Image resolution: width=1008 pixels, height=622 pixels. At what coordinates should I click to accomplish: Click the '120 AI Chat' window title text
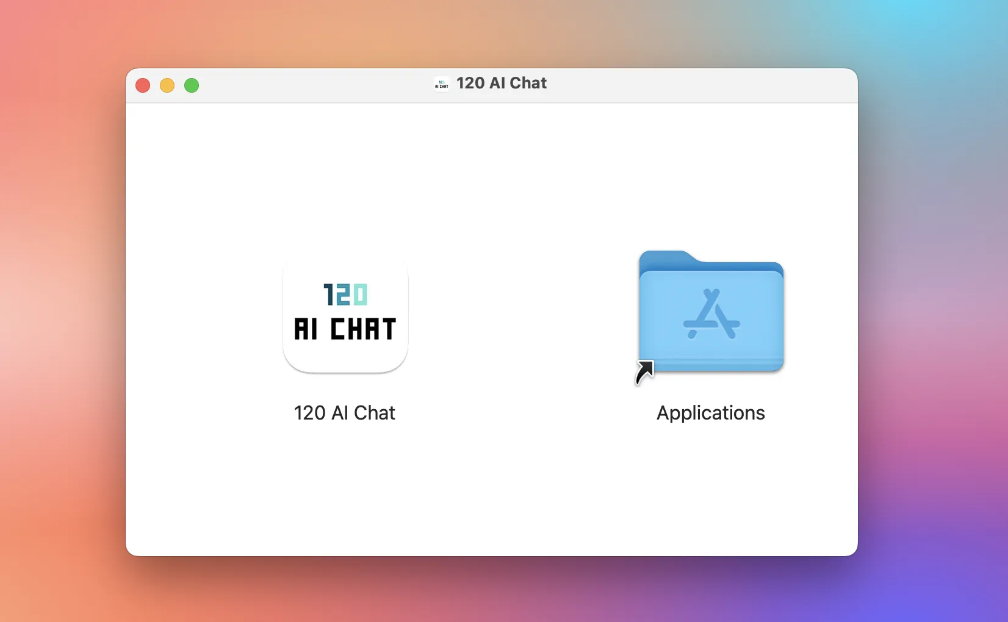point(502,83)
